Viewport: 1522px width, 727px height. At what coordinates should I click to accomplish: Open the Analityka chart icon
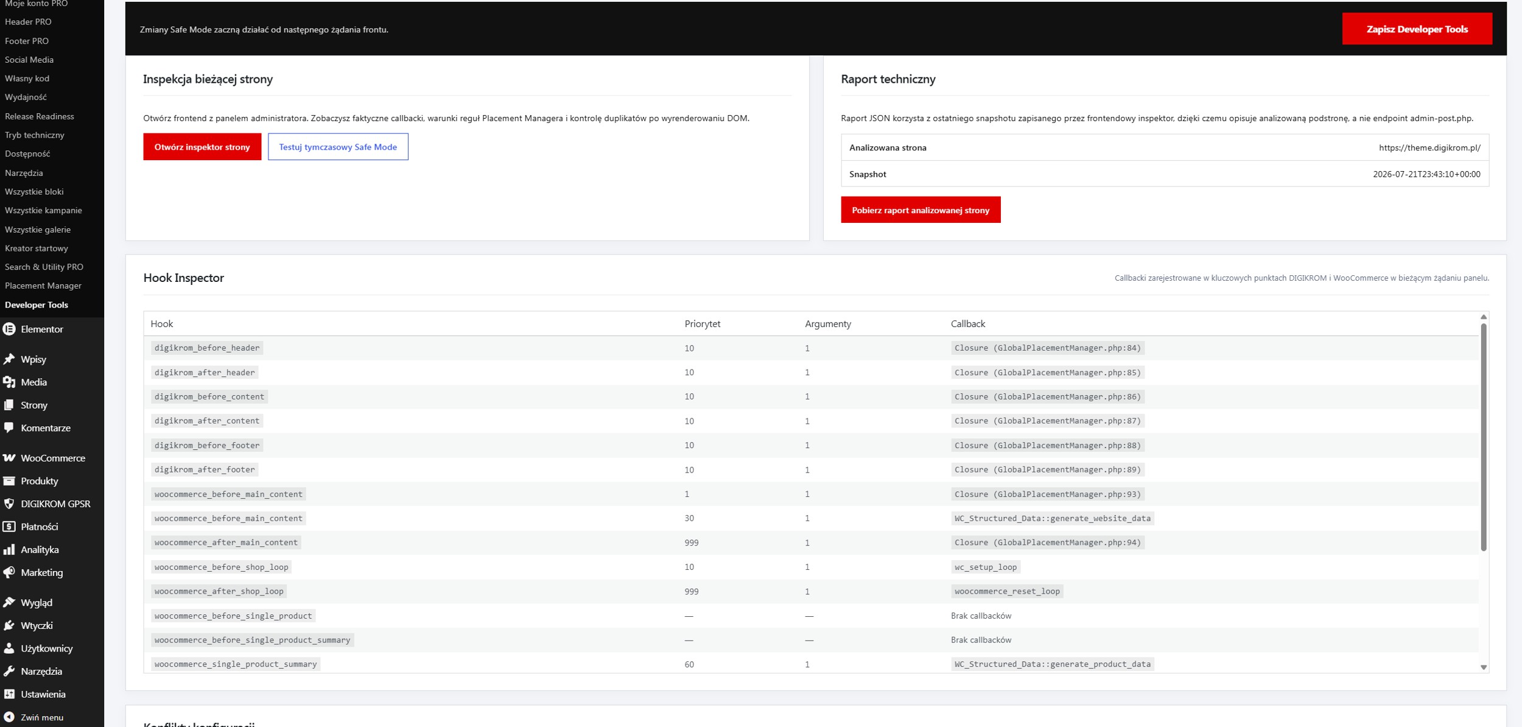9,550
